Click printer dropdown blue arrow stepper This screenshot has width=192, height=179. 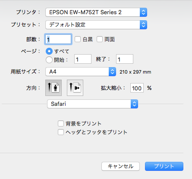click(x=143, y=12)
